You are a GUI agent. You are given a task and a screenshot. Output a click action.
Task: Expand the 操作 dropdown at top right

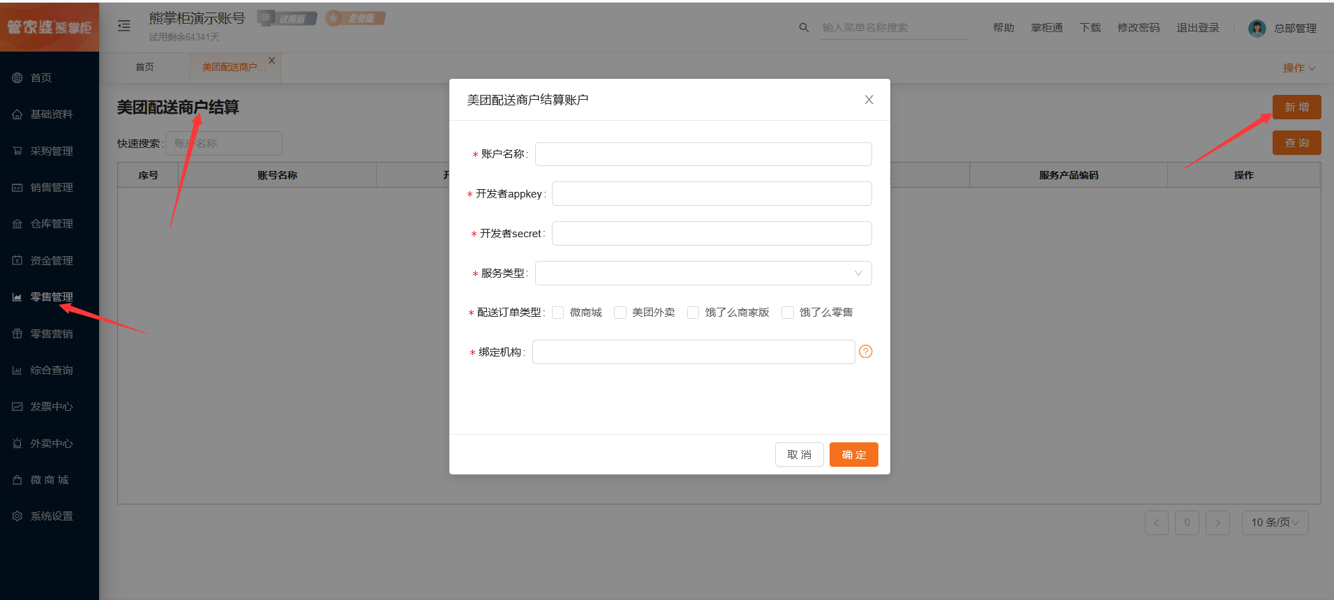point(1299,68)
